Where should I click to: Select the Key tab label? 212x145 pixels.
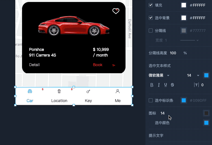pos(88,101)
